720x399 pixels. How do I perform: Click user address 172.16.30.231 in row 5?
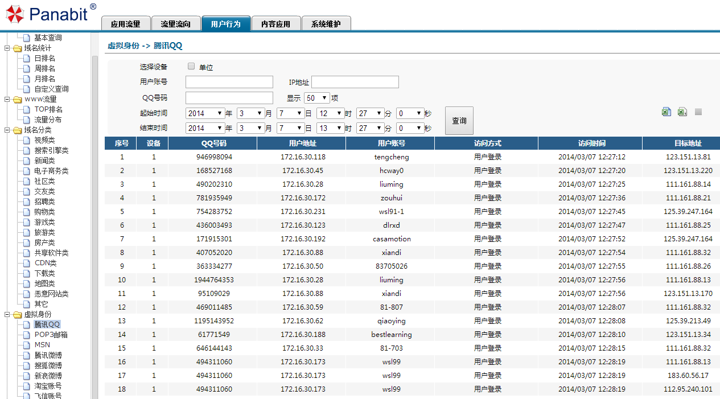tap(303, 212)
